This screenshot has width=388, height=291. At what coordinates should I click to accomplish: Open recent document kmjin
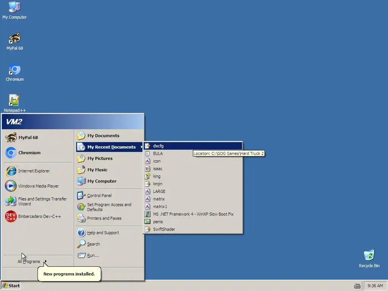(193, 184)
